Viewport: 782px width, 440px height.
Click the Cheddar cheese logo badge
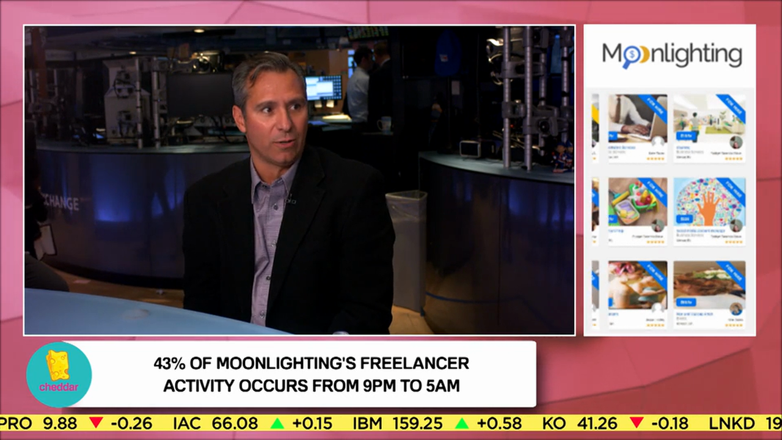tap(59, 375)
